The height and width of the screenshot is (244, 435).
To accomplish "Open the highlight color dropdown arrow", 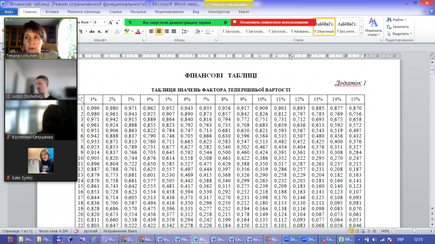I will point(132,32).
